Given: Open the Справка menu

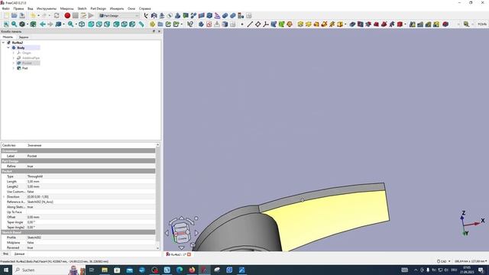Looking at the screenshot, I should (x=144, y=8).
